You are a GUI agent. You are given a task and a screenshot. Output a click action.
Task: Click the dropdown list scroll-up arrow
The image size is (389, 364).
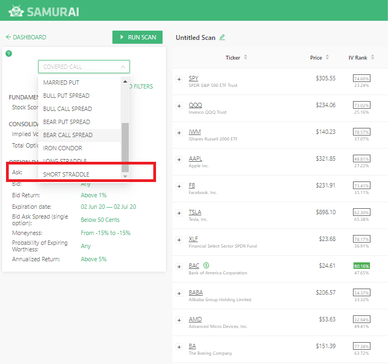pyautogui.click(x=125, y=81)
